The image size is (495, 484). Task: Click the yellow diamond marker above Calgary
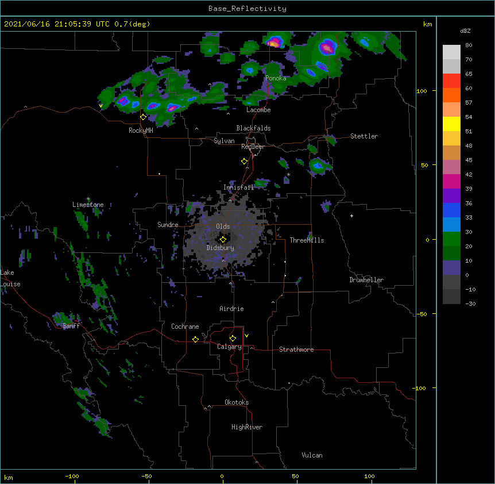tap(233, 339)
